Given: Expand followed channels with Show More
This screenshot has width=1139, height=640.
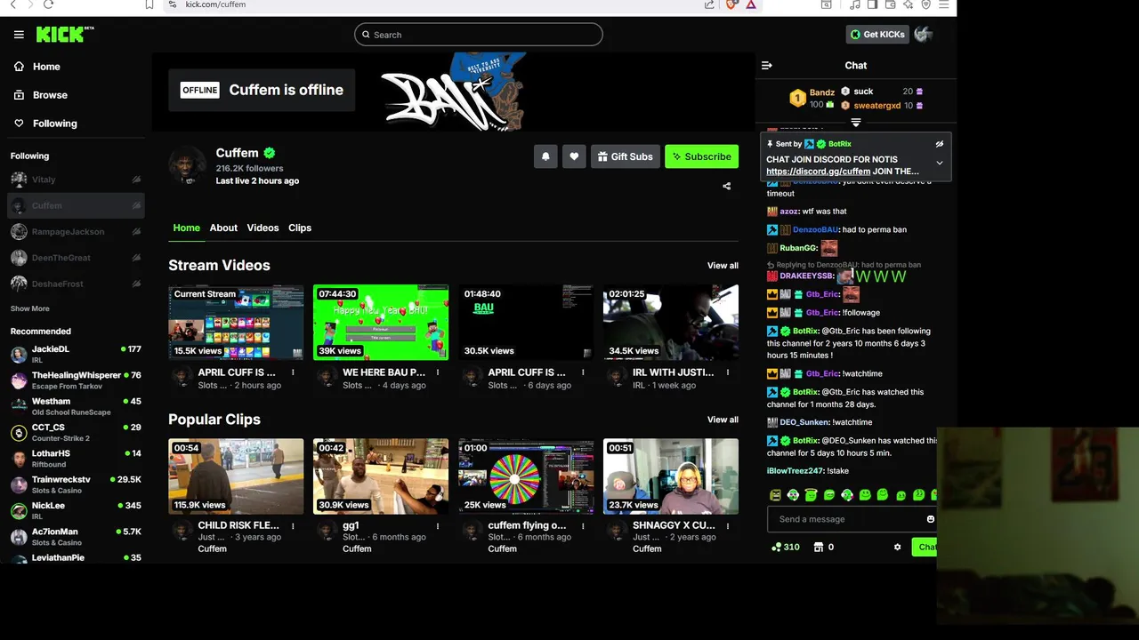Looking at the screenshot, I should (30, 308).
